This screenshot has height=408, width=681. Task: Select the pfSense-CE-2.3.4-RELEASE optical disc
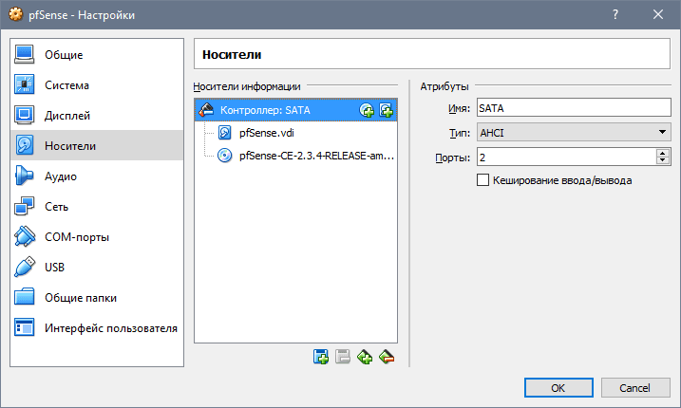point(315,156)
